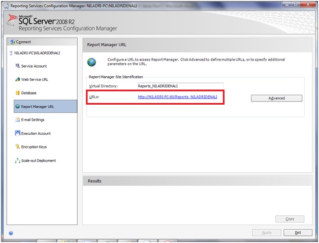Click the 'Virtual Directory:' label
Image resolution: width=319 pixels, height=243 pixels.
pyautogui.click(x=103, y=86)
